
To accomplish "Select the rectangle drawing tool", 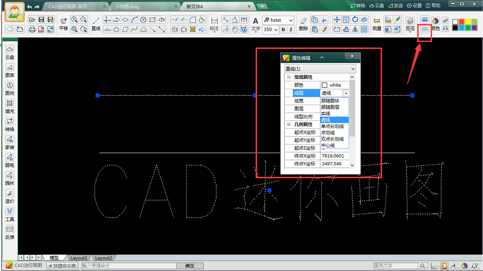I will tap(152, 20).
